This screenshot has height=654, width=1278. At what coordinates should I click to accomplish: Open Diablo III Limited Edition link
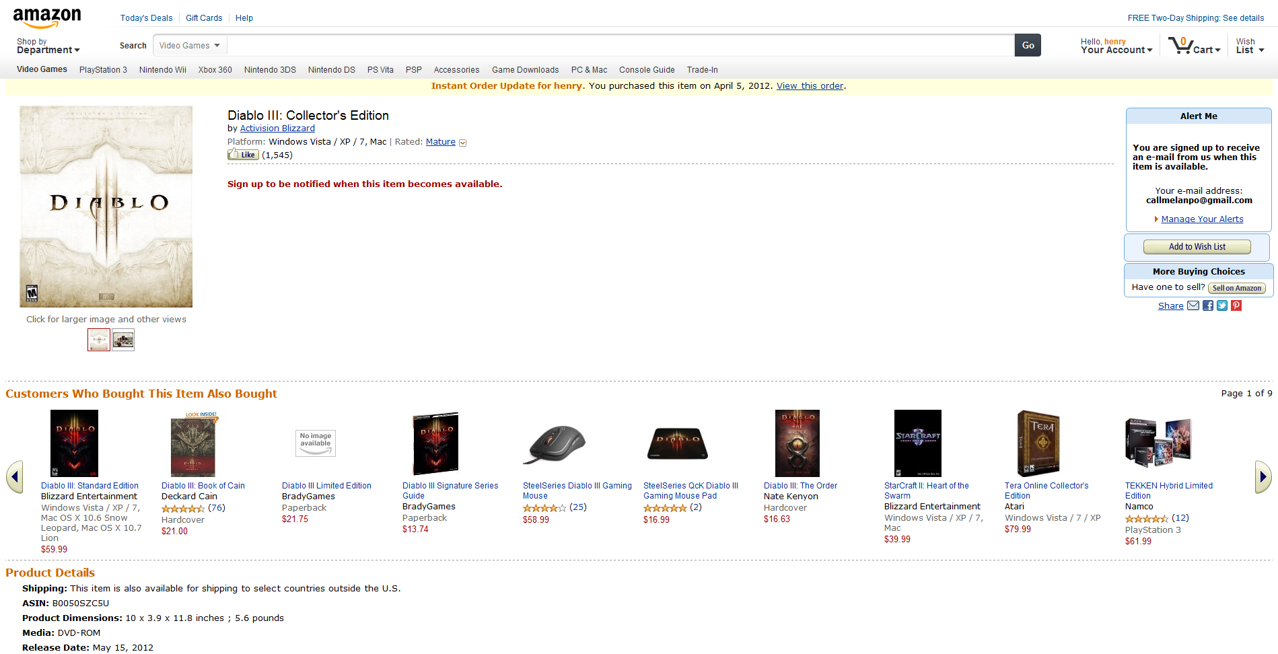(326, 486)
